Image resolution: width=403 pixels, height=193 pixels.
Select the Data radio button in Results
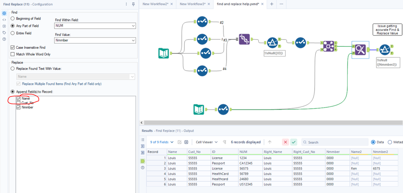tap(373, 142)
